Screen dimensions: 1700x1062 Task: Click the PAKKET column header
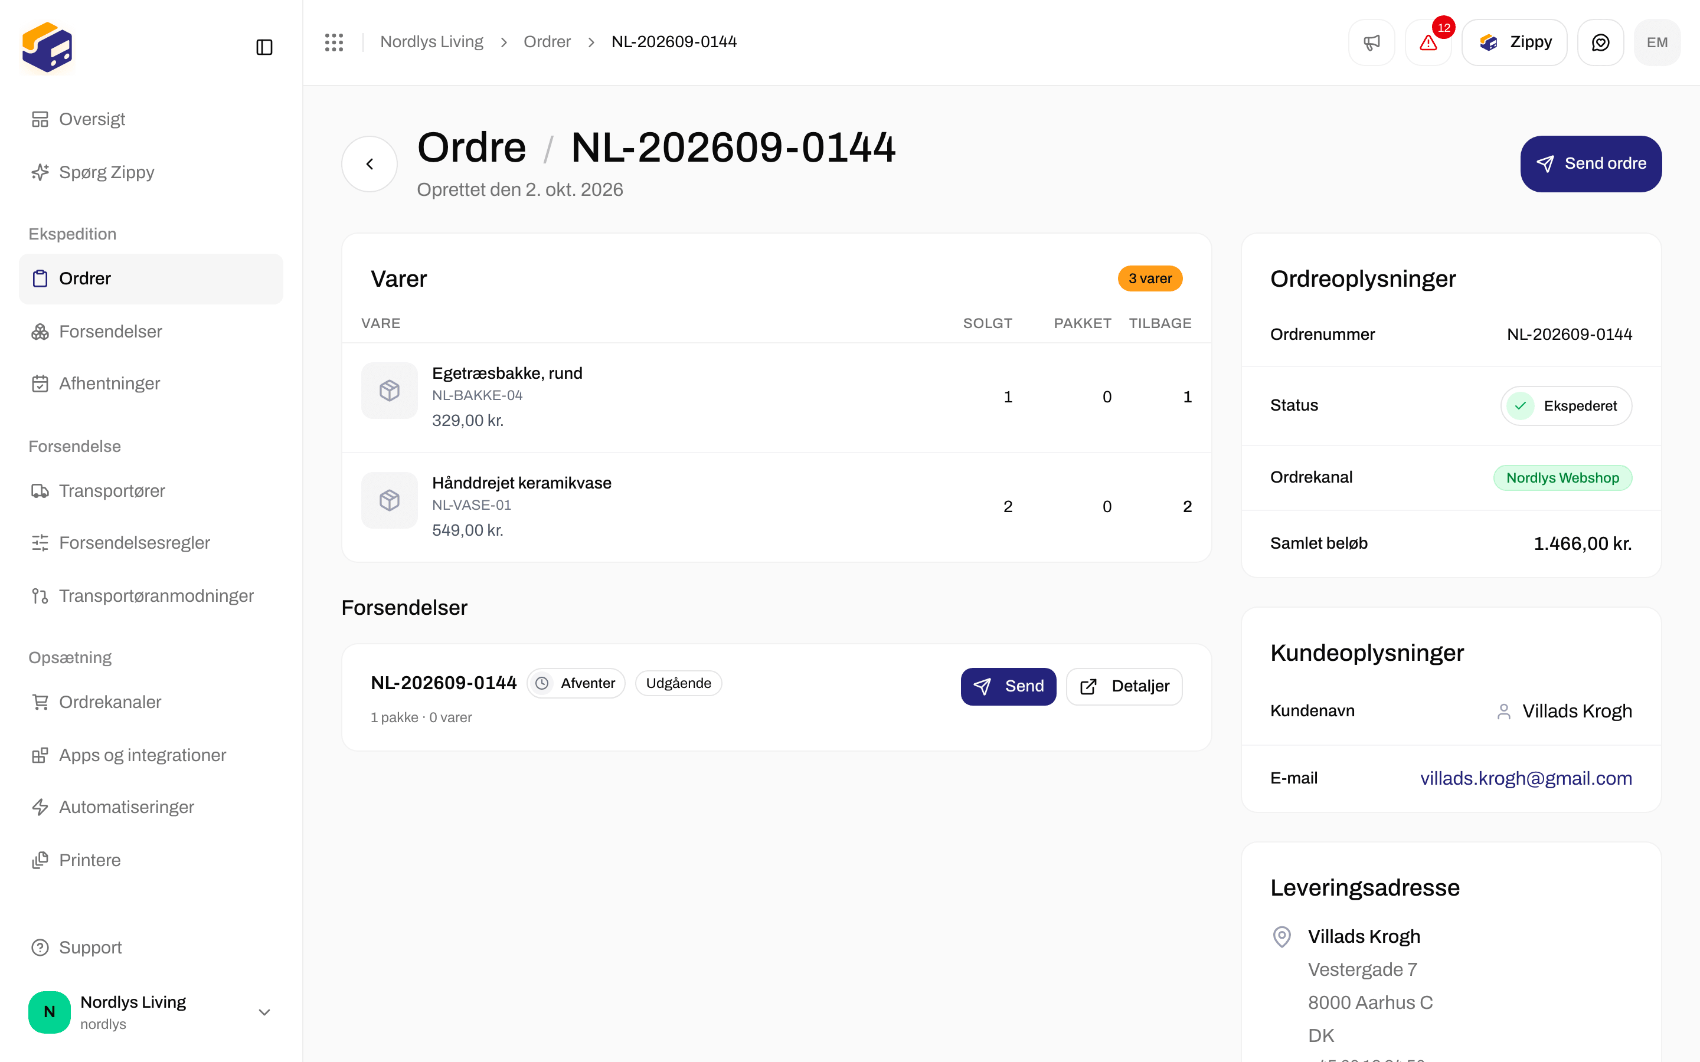click(x=1082, y=323)
